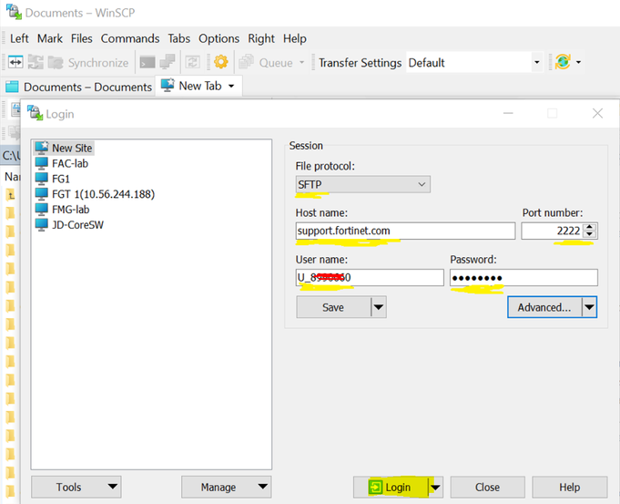Select the JD-CoreSW saved site

point(69,225)
